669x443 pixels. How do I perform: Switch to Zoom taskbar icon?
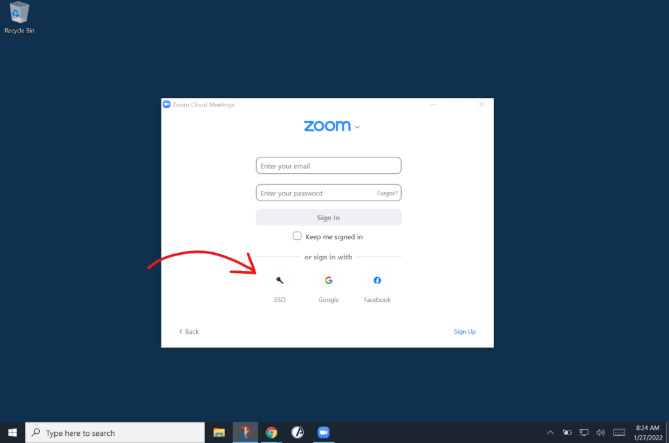(324, 433)
